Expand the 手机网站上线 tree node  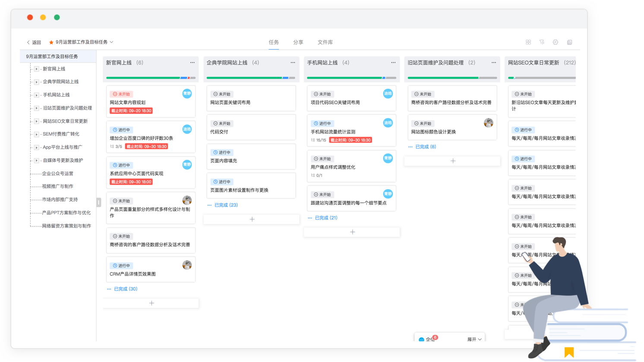click(37, 95)
